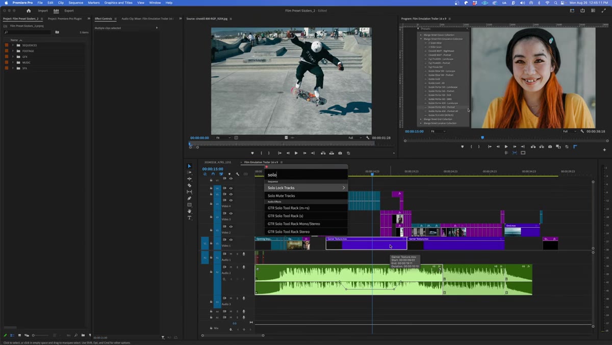
Task: Open the Sequence menu
Action: click(75, 3)
